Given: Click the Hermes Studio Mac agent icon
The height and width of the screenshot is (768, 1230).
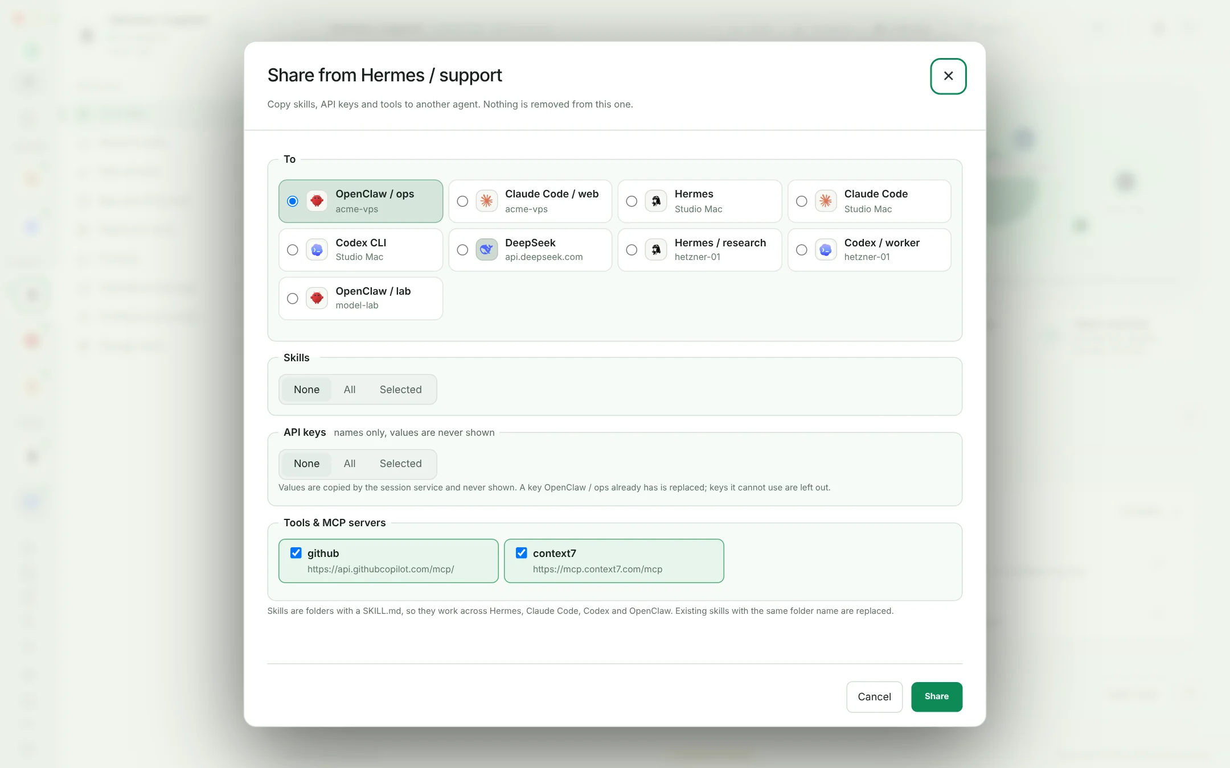Looking at the screenshot, I should tap(656, 201).
